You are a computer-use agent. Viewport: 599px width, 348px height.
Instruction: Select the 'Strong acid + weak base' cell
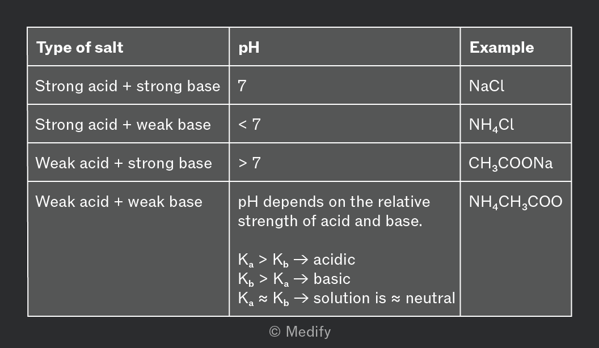tap(128, 124)
